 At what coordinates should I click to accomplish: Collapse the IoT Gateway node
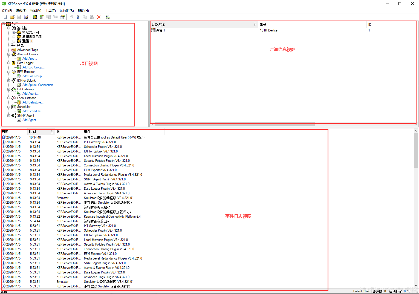click(x=8, y=89)
